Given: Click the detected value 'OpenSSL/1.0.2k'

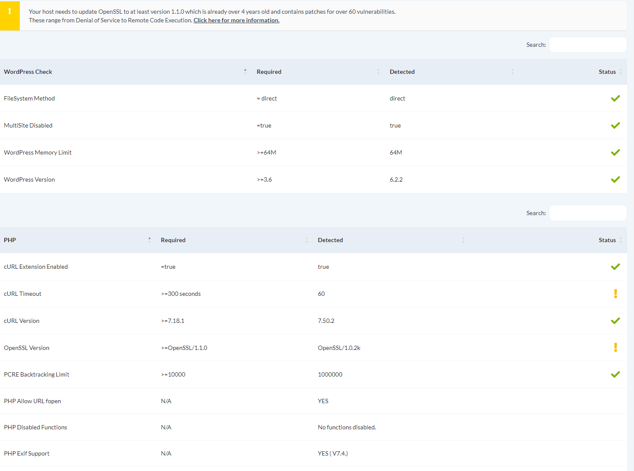Looking at the screenshot, I should point(339,348).
